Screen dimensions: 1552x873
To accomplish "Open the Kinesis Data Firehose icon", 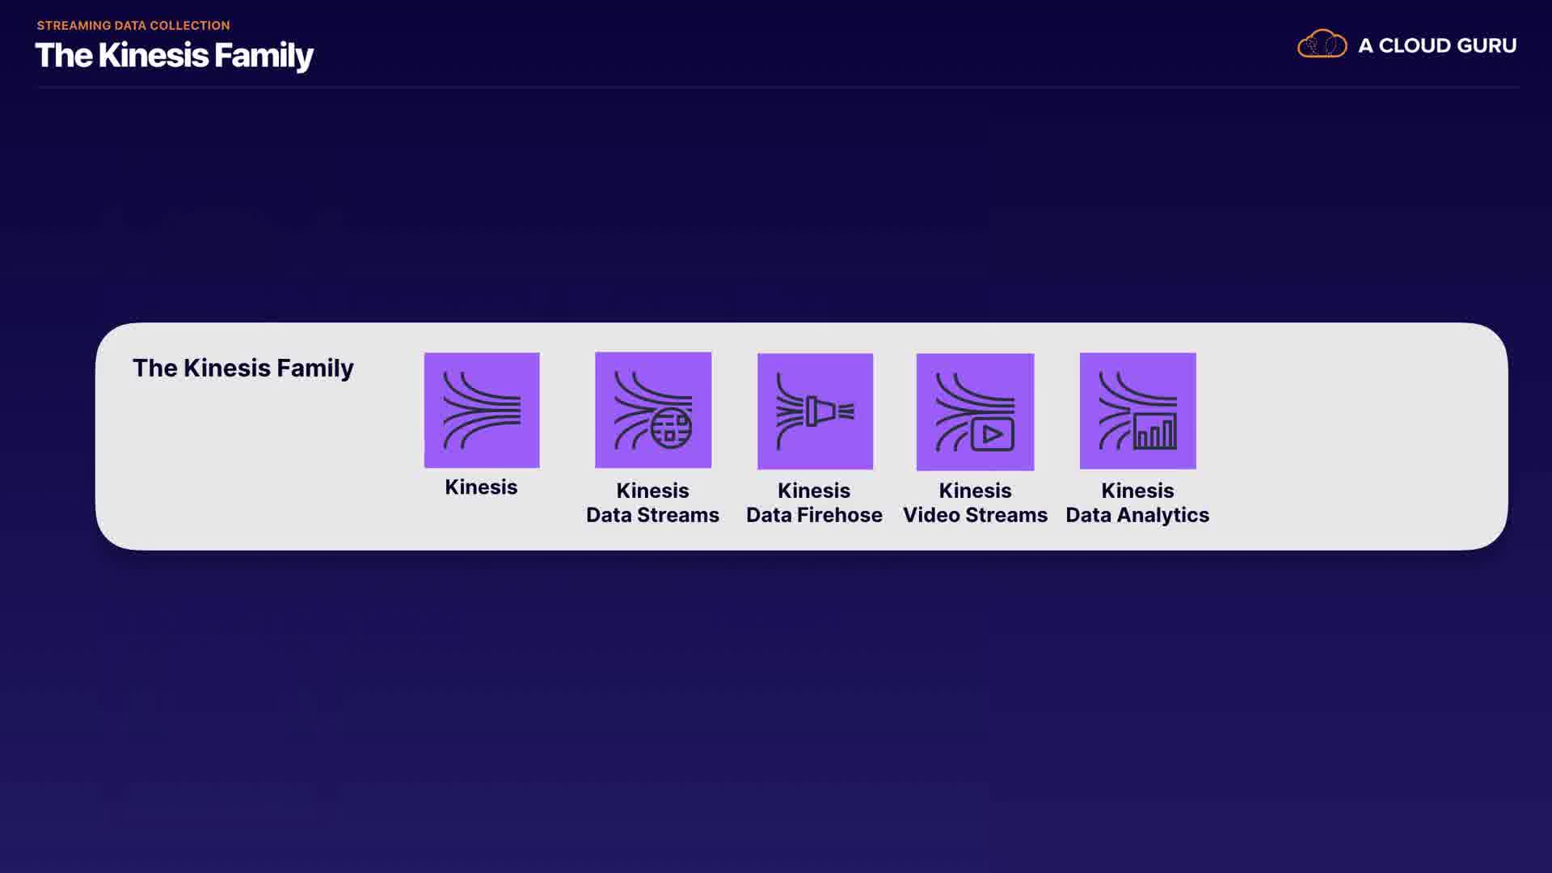I will coord(815,411).
